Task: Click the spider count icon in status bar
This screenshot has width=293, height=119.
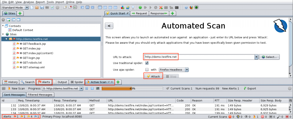Action: click(x=272, y=117)
